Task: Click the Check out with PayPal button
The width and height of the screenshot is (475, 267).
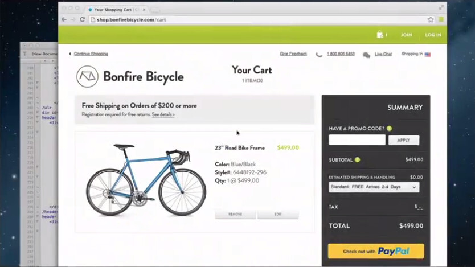Action: 376,251
